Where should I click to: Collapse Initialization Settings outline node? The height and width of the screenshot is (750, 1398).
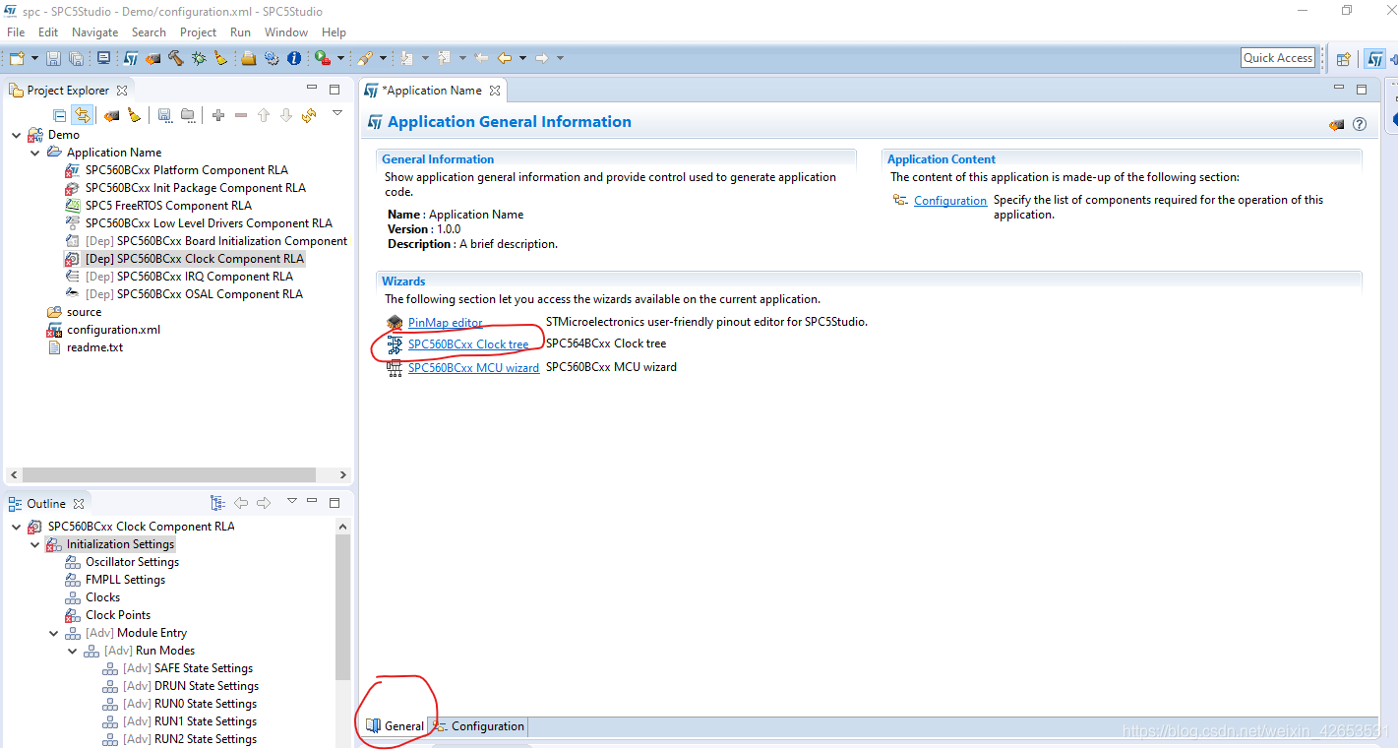[34, 544]
